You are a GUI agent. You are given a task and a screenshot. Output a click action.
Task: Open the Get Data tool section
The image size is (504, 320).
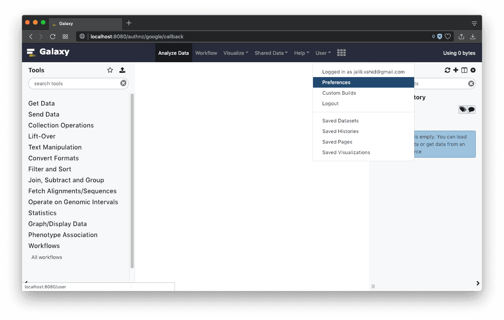coord(42,103)
